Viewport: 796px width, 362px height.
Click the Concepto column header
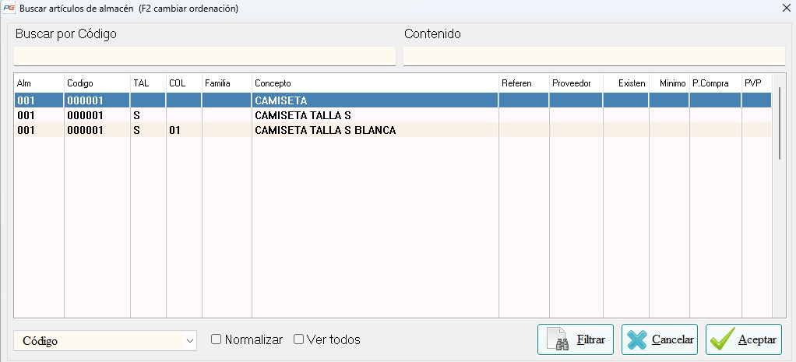point(375,83)
